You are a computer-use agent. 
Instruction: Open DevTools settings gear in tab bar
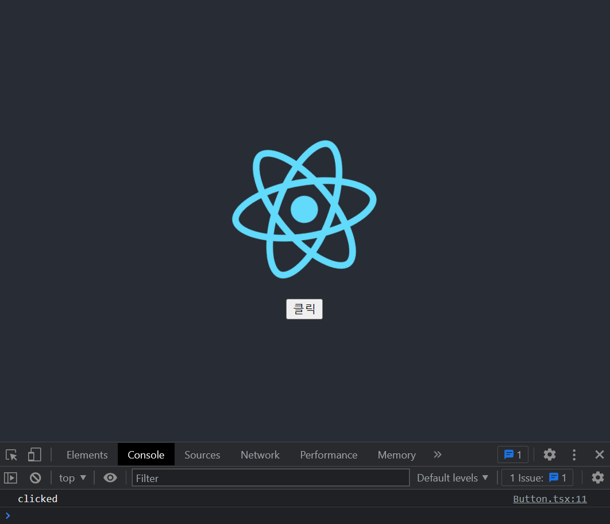550,454
